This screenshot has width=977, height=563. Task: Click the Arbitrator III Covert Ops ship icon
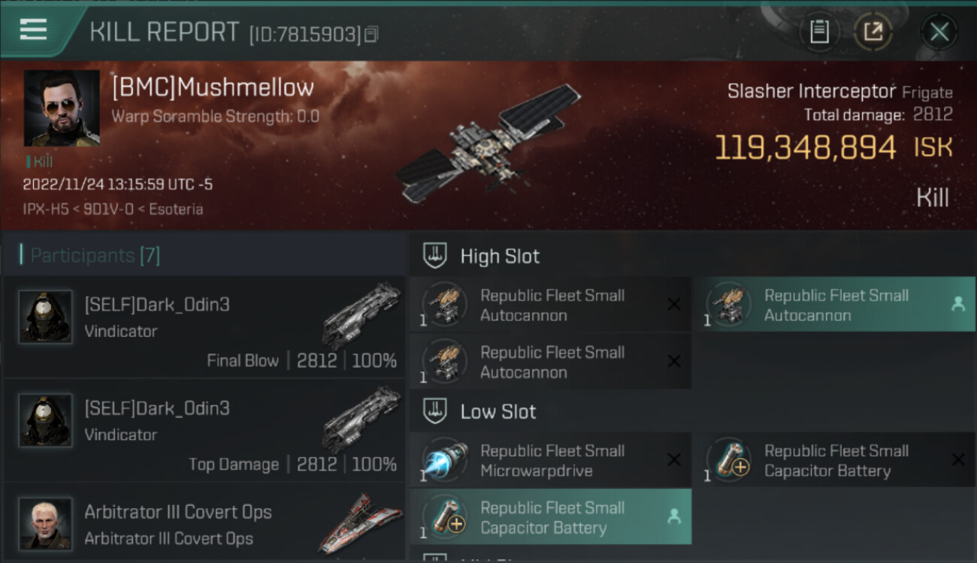tap(361, 522)
